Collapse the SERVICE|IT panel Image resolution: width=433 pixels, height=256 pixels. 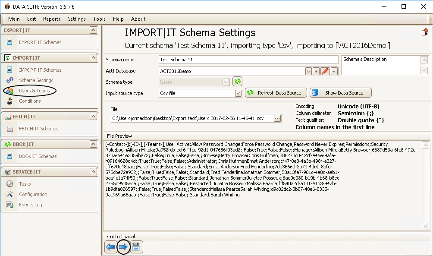(93, 172)
